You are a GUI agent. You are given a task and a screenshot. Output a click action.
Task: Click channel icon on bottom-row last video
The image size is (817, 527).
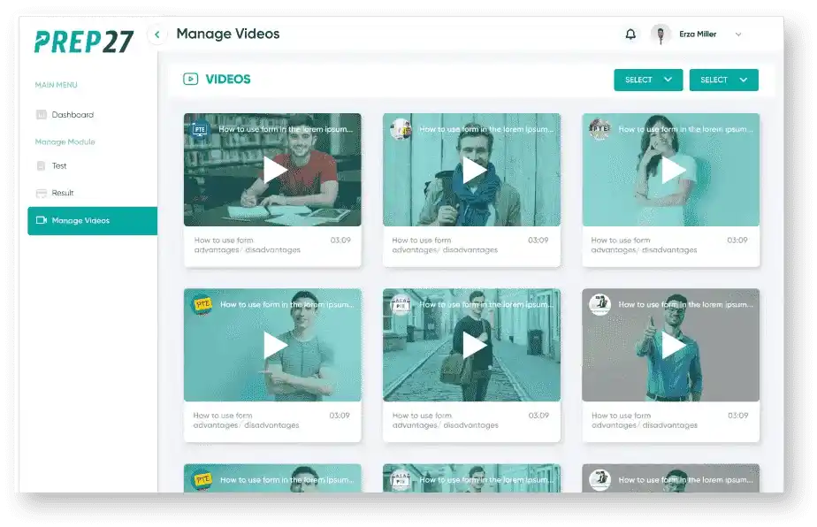pos(599,480)
